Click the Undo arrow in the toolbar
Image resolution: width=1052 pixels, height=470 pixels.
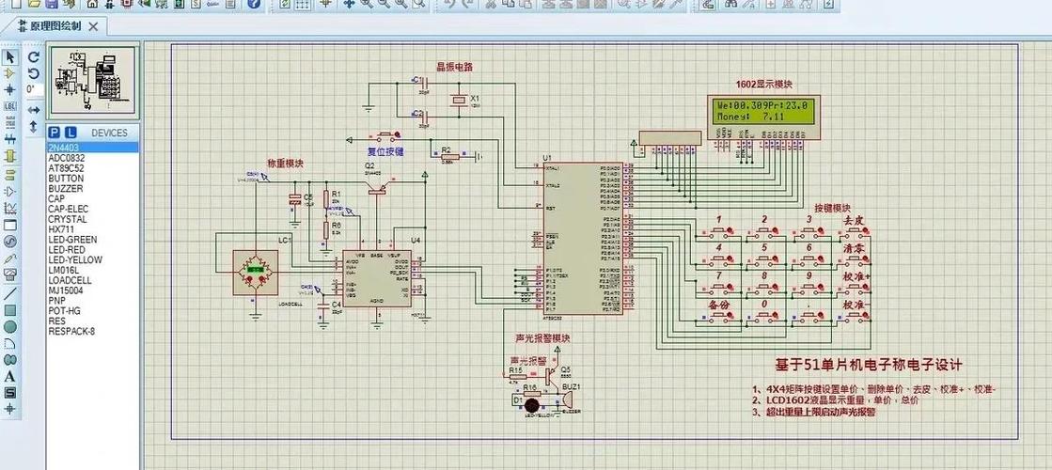pyautogui.click(x=449, y=4)
